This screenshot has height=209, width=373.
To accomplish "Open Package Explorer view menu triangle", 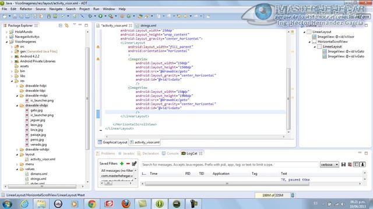I will pyautogui.click(x=75, y=24).
